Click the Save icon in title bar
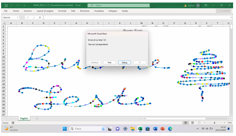The width and height of the screenshot is (236, 136). pos(6,5)
